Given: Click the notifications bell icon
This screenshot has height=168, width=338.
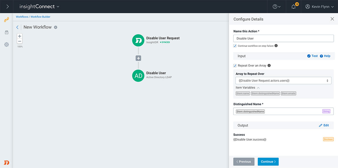Looking at the screenshot, I should coord(293,7).
